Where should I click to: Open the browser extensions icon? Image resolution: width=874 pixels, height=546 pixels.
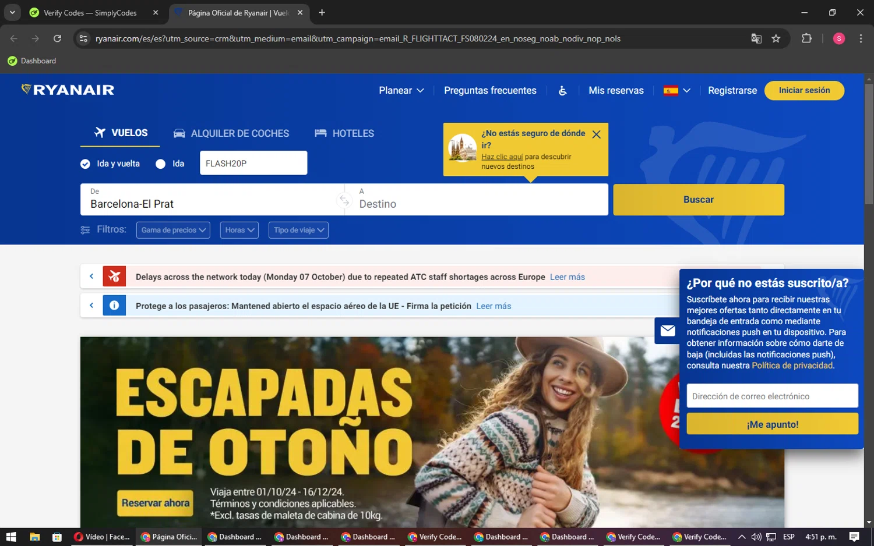click(x=806, y=38)
